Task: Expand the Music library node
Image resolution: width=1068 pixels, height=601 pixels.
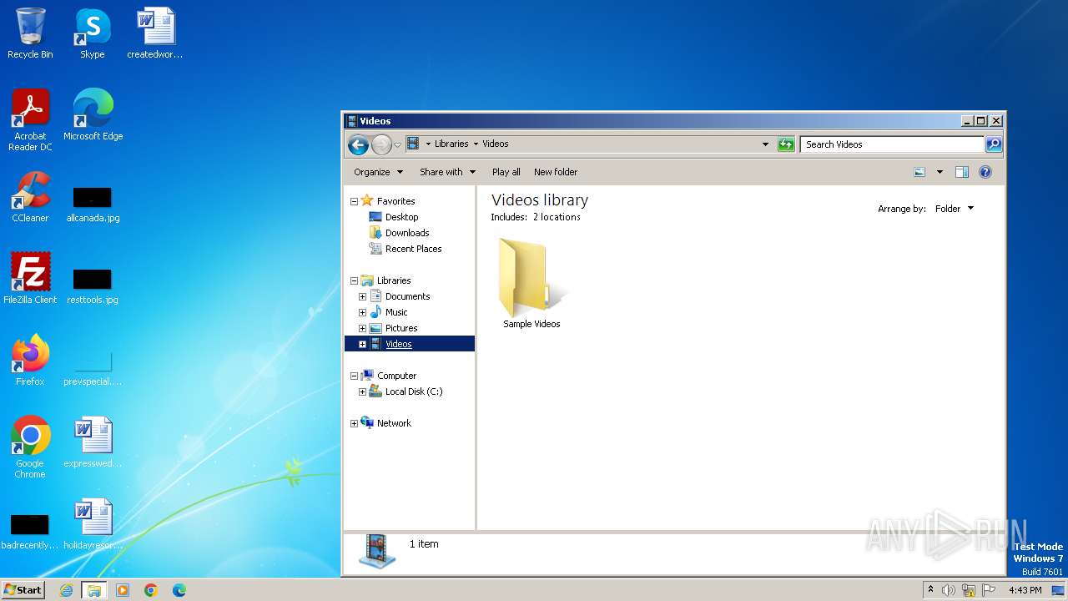Action: (x=362, y=312)
